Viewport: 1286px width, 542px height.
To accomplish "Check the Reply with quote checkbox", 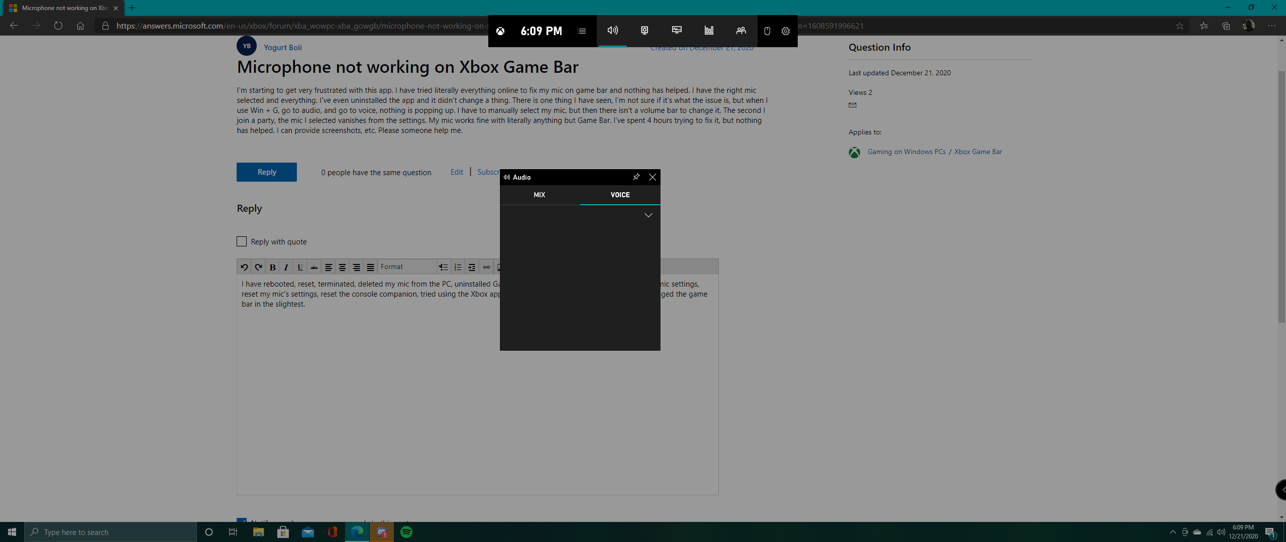I will [242, 241].
